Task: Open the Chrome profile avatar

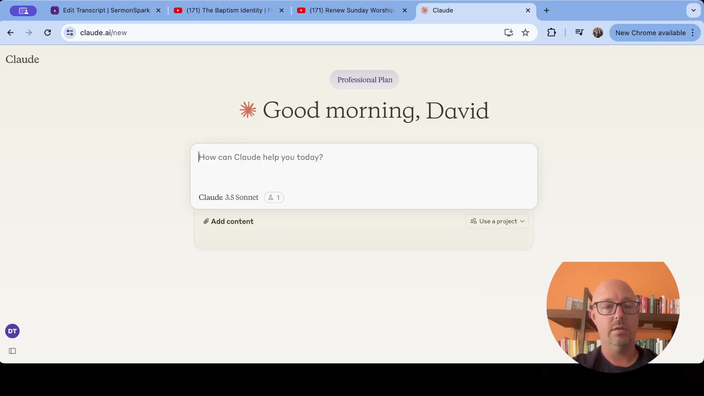Action: pos(598,33)
